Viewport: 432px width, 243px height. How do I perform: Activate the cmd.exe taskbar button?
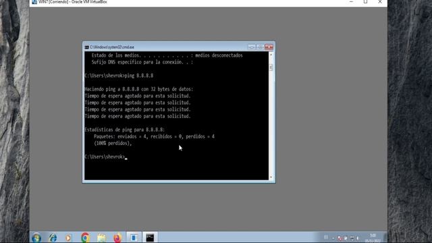[x=150, y=238]
